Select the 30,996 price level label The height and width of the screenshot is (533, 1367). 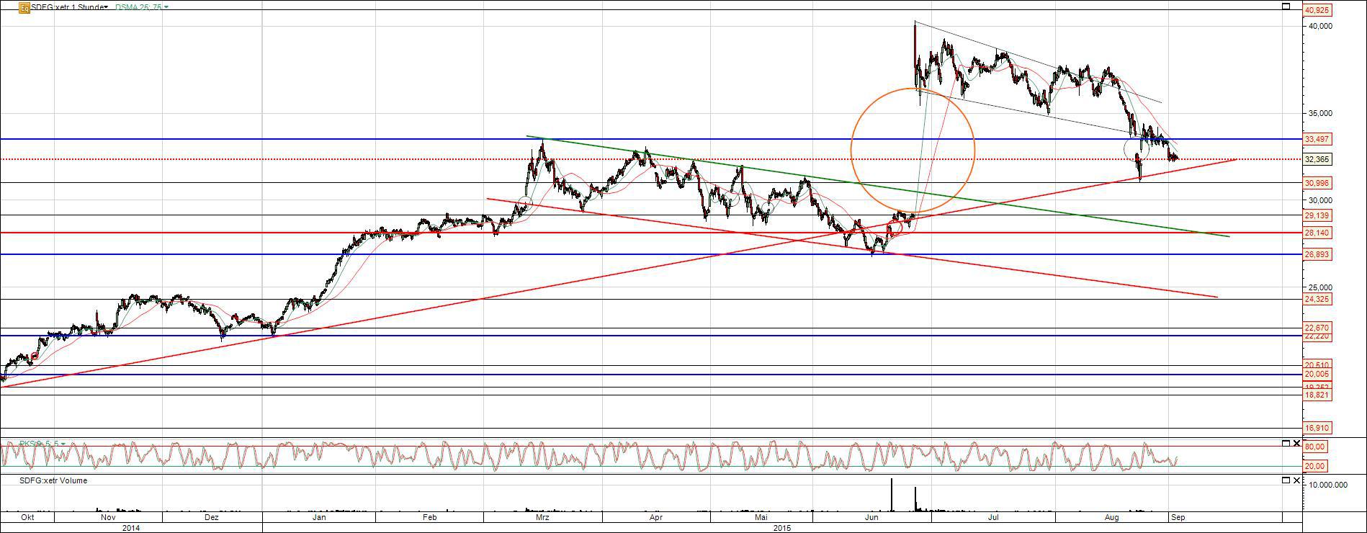coord(1317,183)
